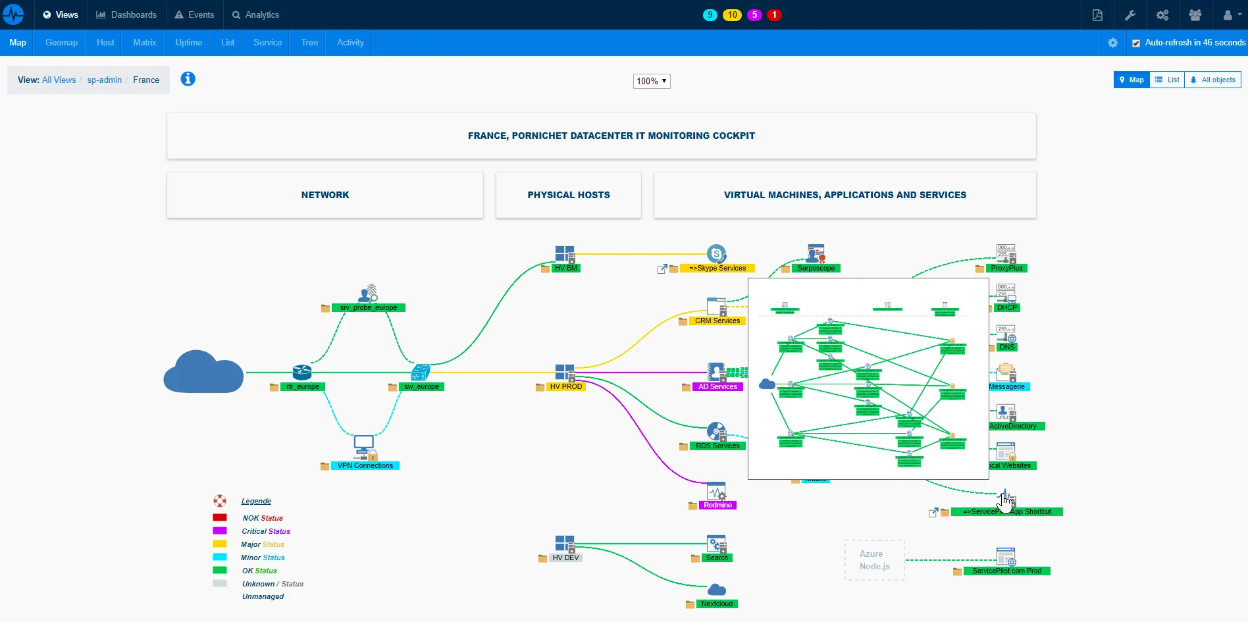Click the PDF export icon
1248x622 pixels.
[x=1097, y=14]
